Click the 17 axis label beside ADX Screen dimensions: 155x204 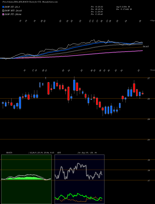pyautogui.click(x=148, y=181)
